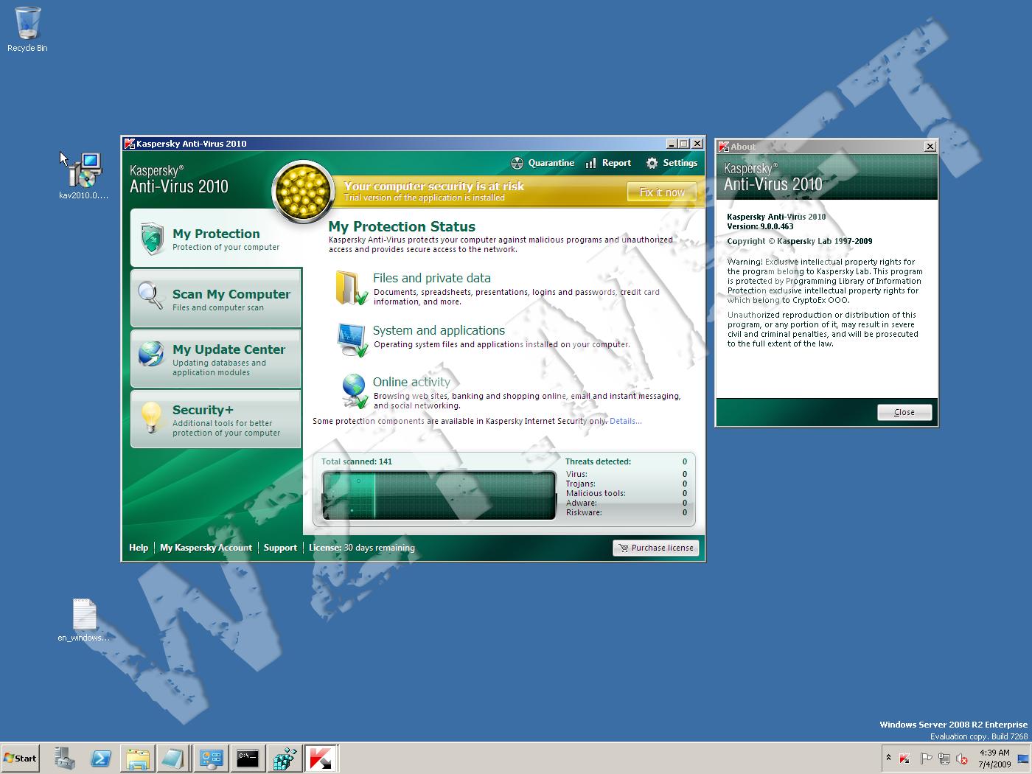Click the System and applications monitor icon
The height and width of the screenshot is (774, 1032).
point(352,339)
